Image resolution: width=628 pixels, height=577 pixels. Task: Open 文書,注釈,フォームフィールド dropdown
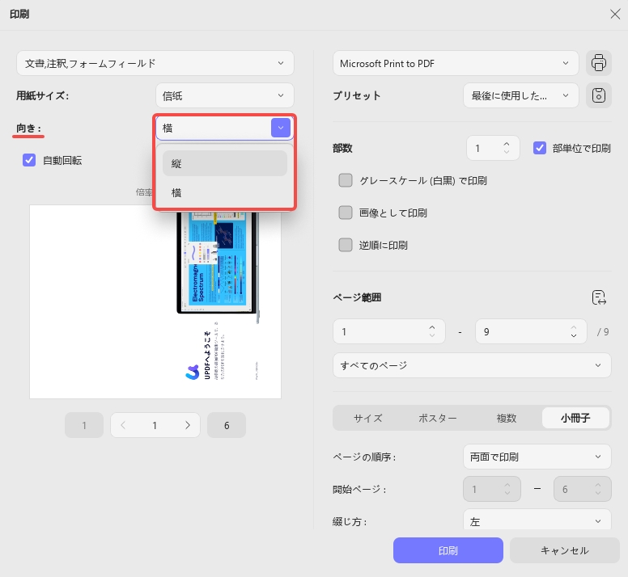(155, 63)
